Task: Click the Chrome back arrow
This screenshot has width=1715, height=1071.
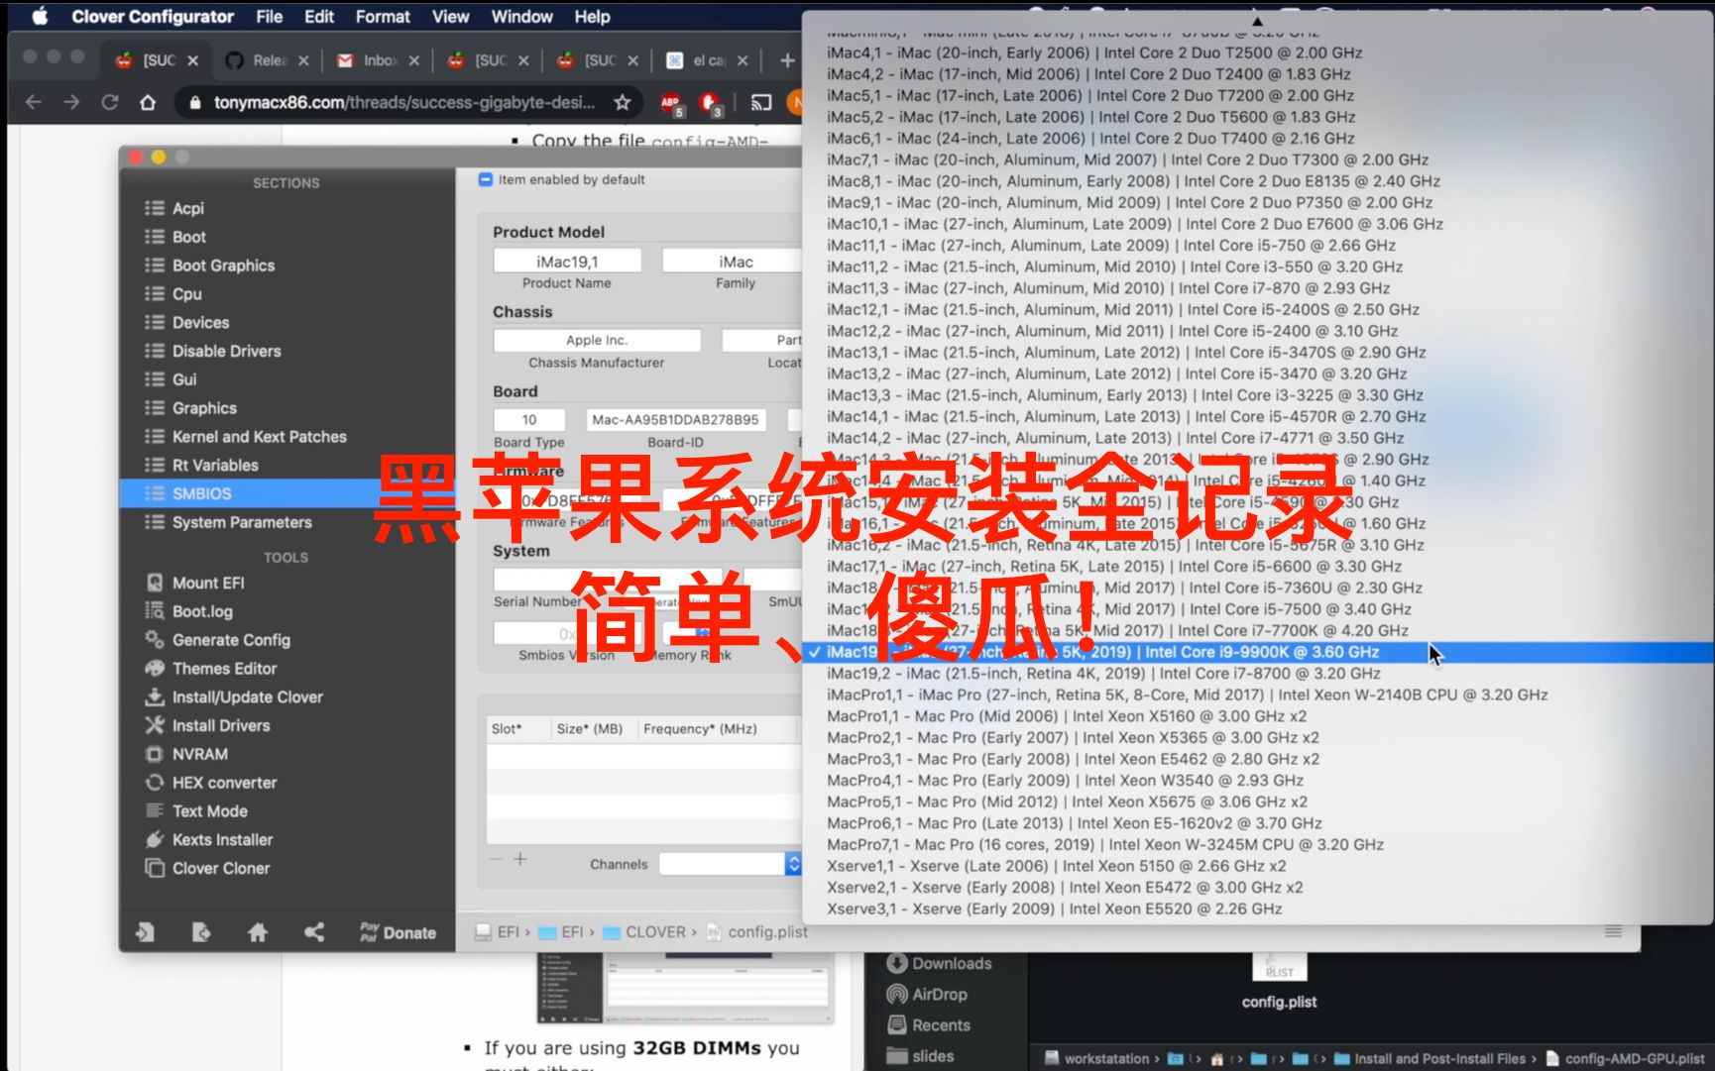Action: 34,102
